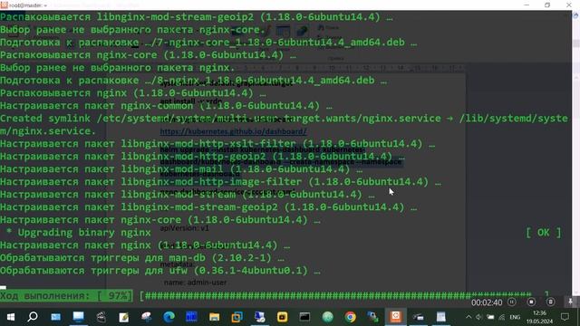Viewport: 580px width, 326px height.
Task: Open File Explorer folder icon on taskbar
Action: 214,317
